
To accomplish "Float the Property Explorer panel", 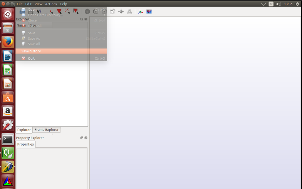I will click(x=82, y=138).
